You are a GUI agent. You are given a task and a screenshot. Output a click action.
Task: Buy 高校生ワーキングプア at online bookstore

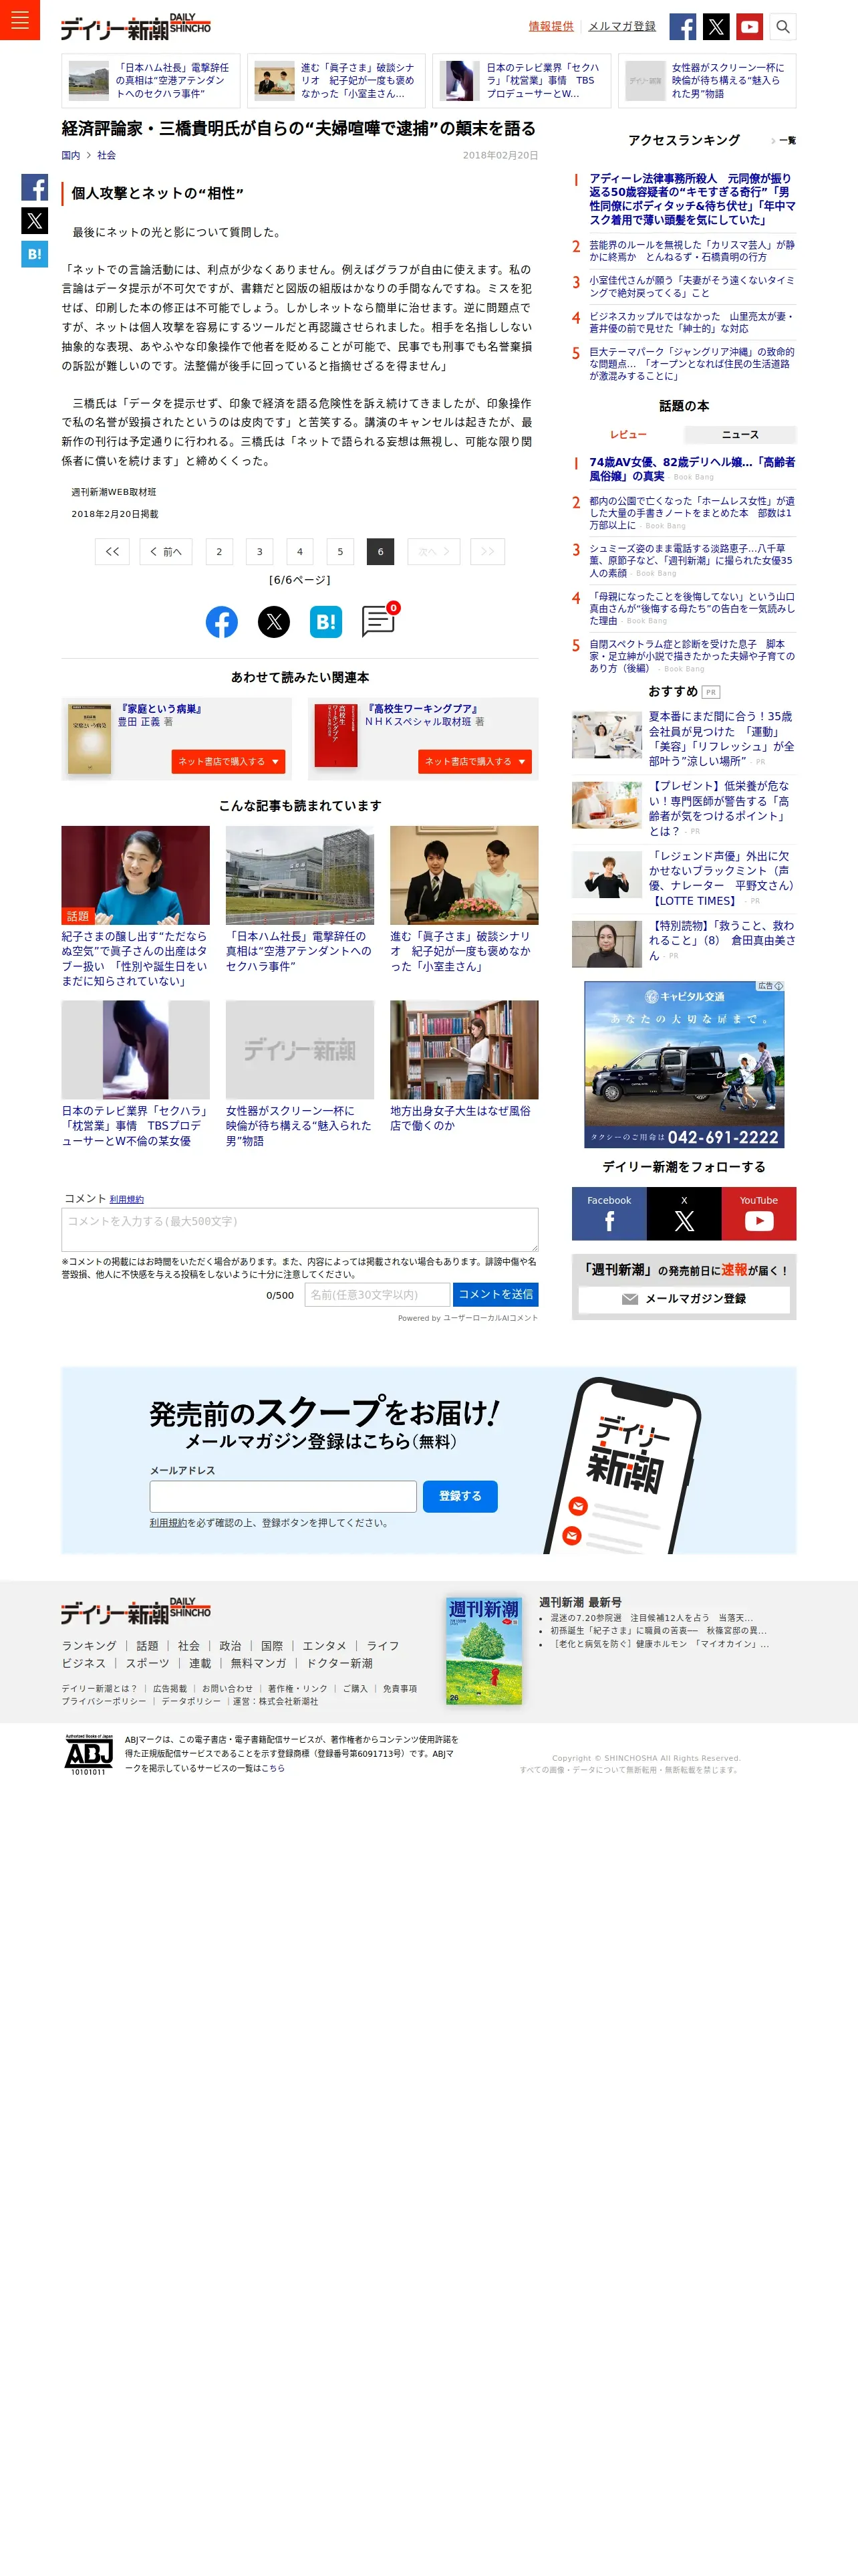(x=476, y=761)
